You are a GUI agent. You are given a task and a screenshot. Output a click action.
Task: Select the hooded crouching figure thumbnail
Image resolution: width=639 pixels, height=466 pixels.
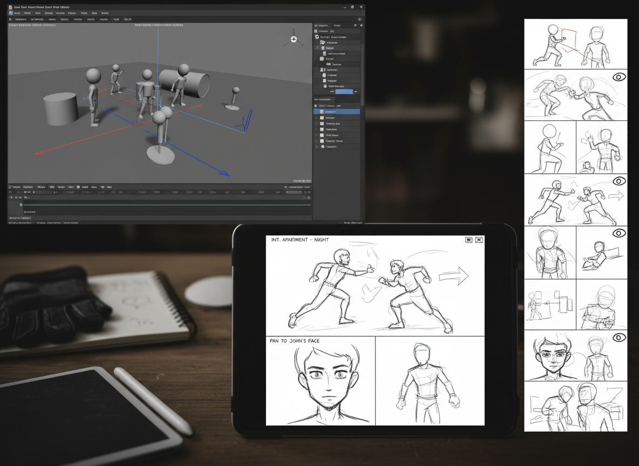pyautogui.click(x=602, y=304)
